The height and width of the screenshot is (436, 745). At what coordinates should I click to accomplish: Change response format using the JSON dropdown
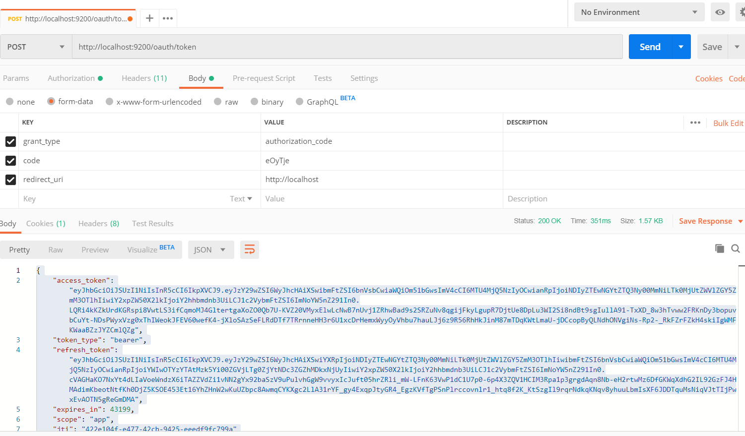(210, 249)
